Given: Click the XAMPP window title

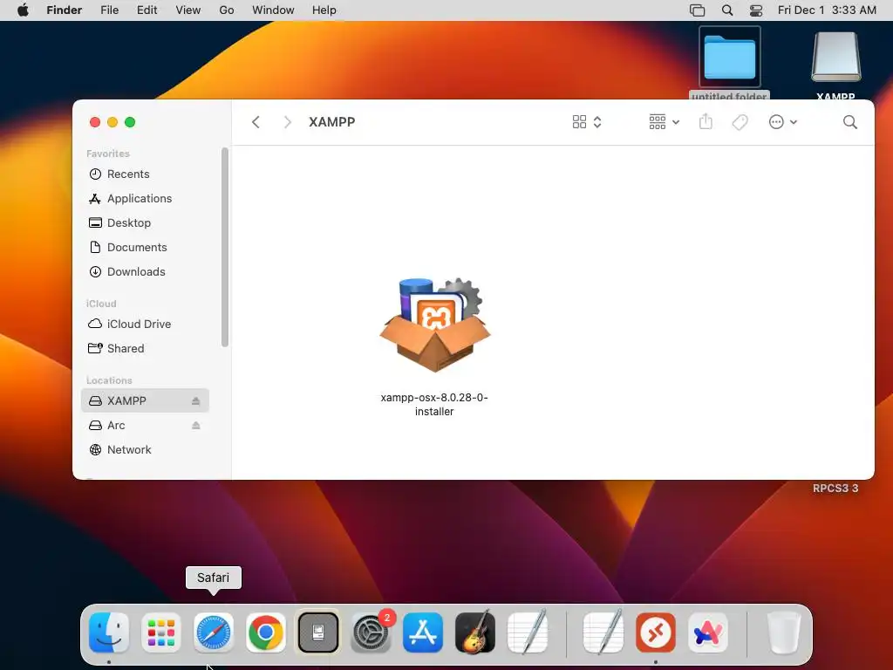Looking at the screenshot, I should [x=332, y=122].
